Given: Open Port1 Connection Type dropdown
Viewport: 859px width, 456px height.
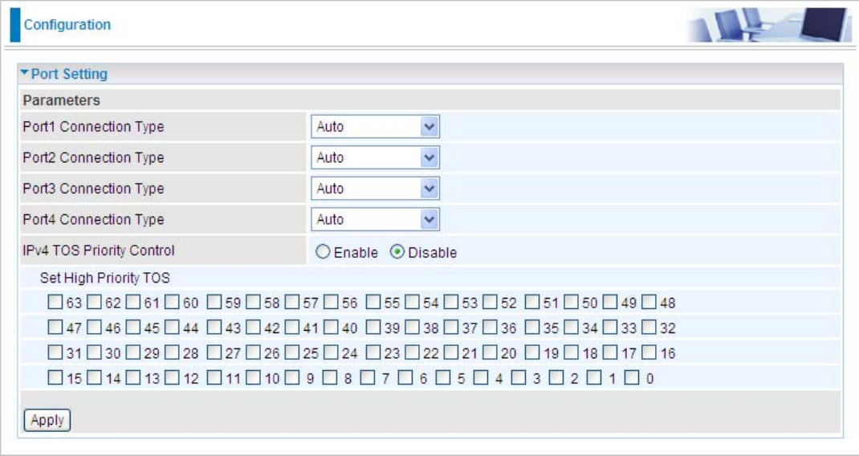Looking at the screenshot, I should point(375,127).
